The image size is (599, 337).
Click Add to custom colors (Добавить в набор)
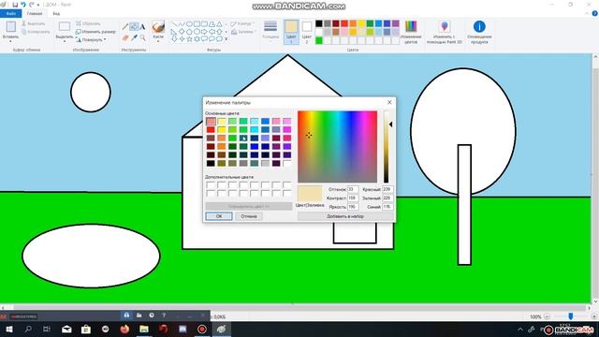click(345, 216)
